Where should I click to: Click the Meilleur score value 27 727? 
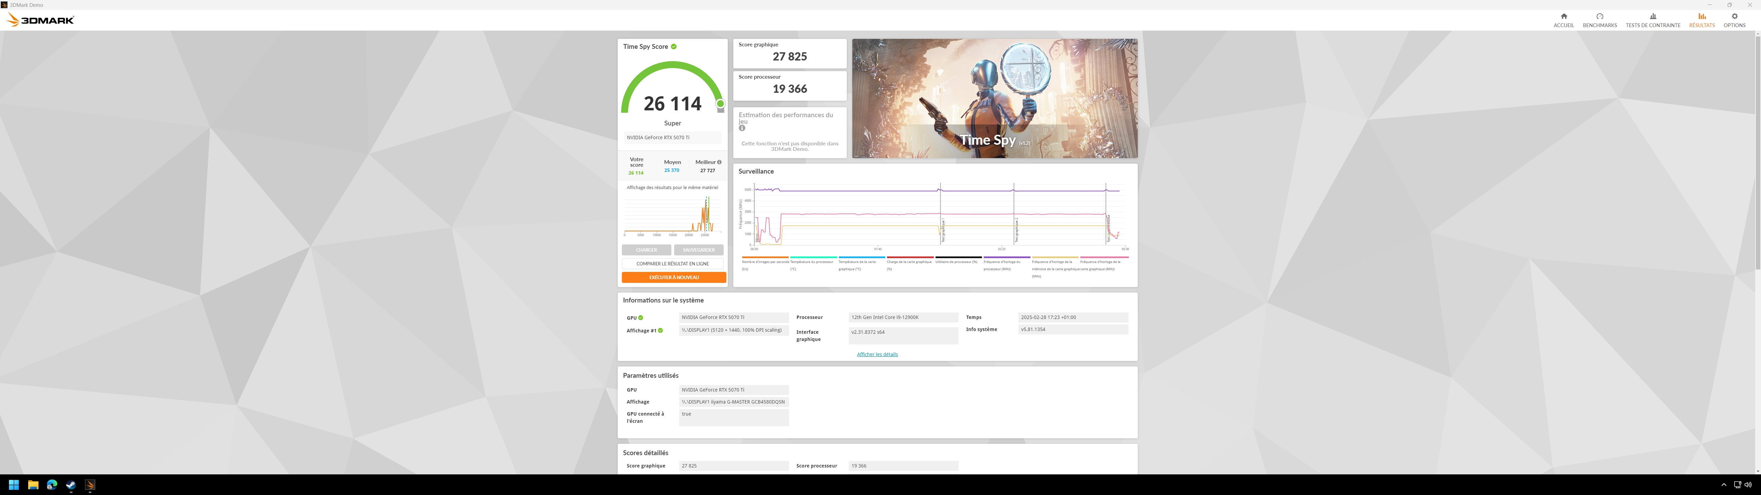pyautogui.click(x=707, y=170)
